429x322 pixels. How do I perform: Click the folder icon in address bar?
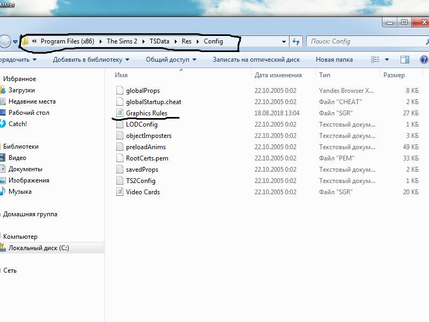[25, 41]
